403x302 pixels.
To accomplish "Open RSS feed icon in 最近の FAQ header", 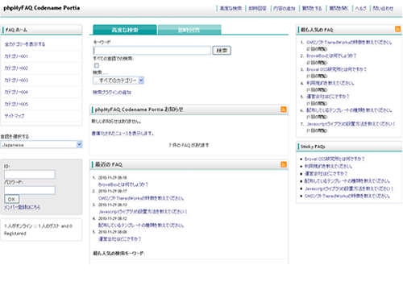I will click(284, 164).
